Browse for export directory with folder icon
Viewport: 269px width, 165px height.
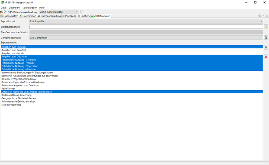266,27
